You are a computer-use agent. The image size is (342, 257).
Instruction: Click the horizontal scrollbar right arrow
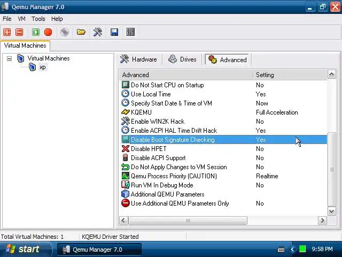click(x=322, y=220)
